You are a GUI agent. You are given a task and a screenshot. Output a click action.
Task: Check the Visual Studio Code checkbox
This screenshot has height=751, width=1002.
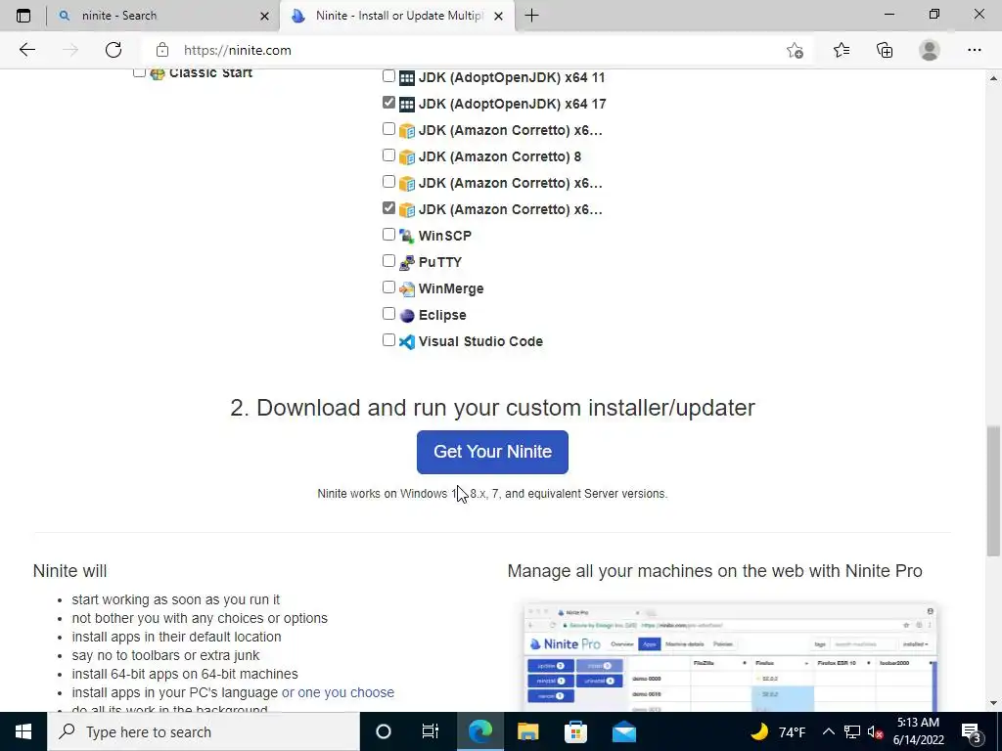[x=388, y=339]
